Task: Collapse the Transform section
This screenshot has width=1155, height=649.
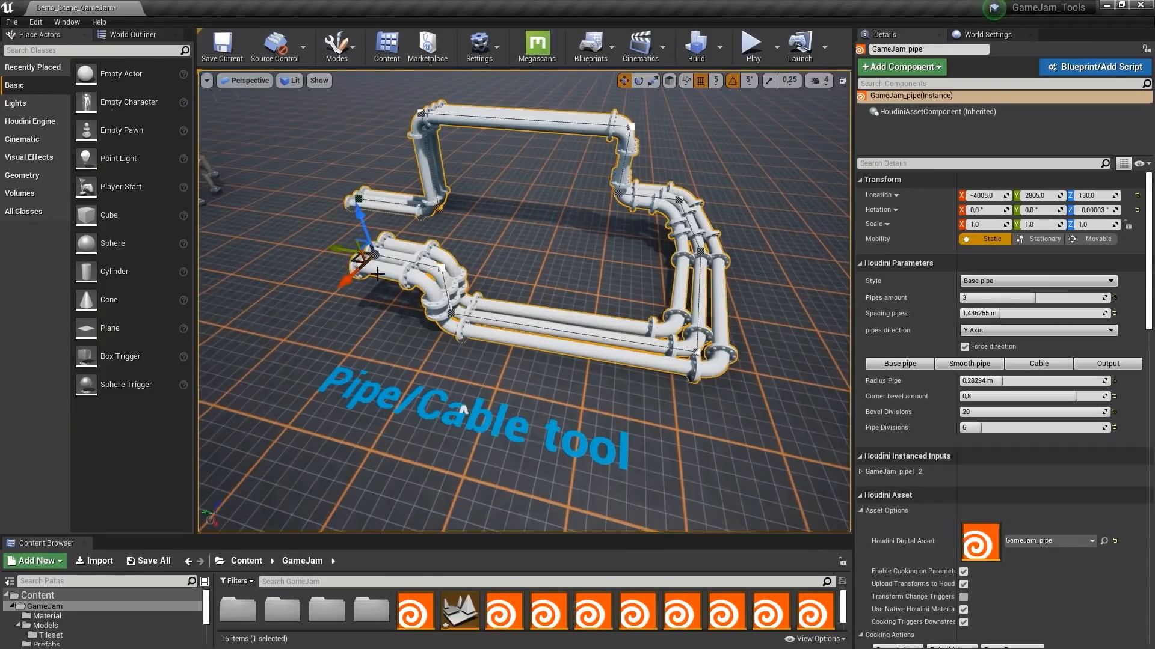Action: [x=860, y=180]
